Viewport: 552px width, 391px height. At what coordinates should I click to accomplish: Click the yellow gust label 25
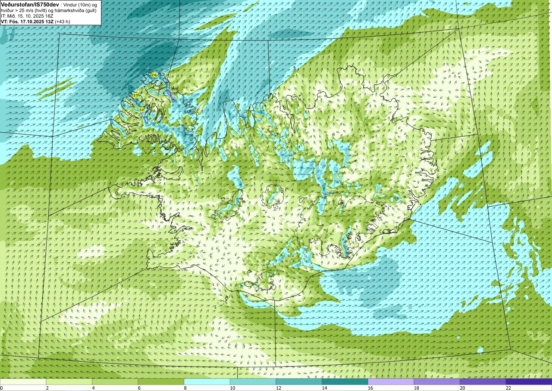[x=136, y=95]
